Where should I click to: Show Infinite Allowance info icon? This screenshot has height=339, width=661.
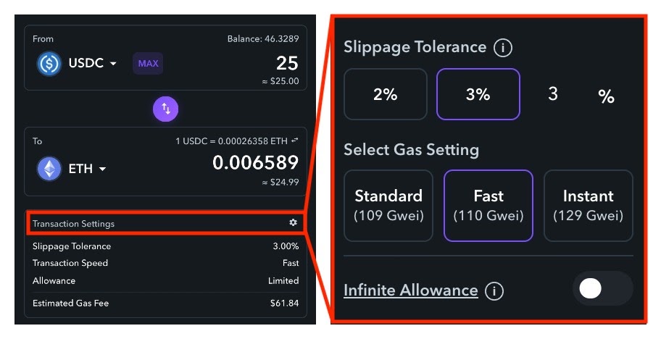click(x=494, y=290)
